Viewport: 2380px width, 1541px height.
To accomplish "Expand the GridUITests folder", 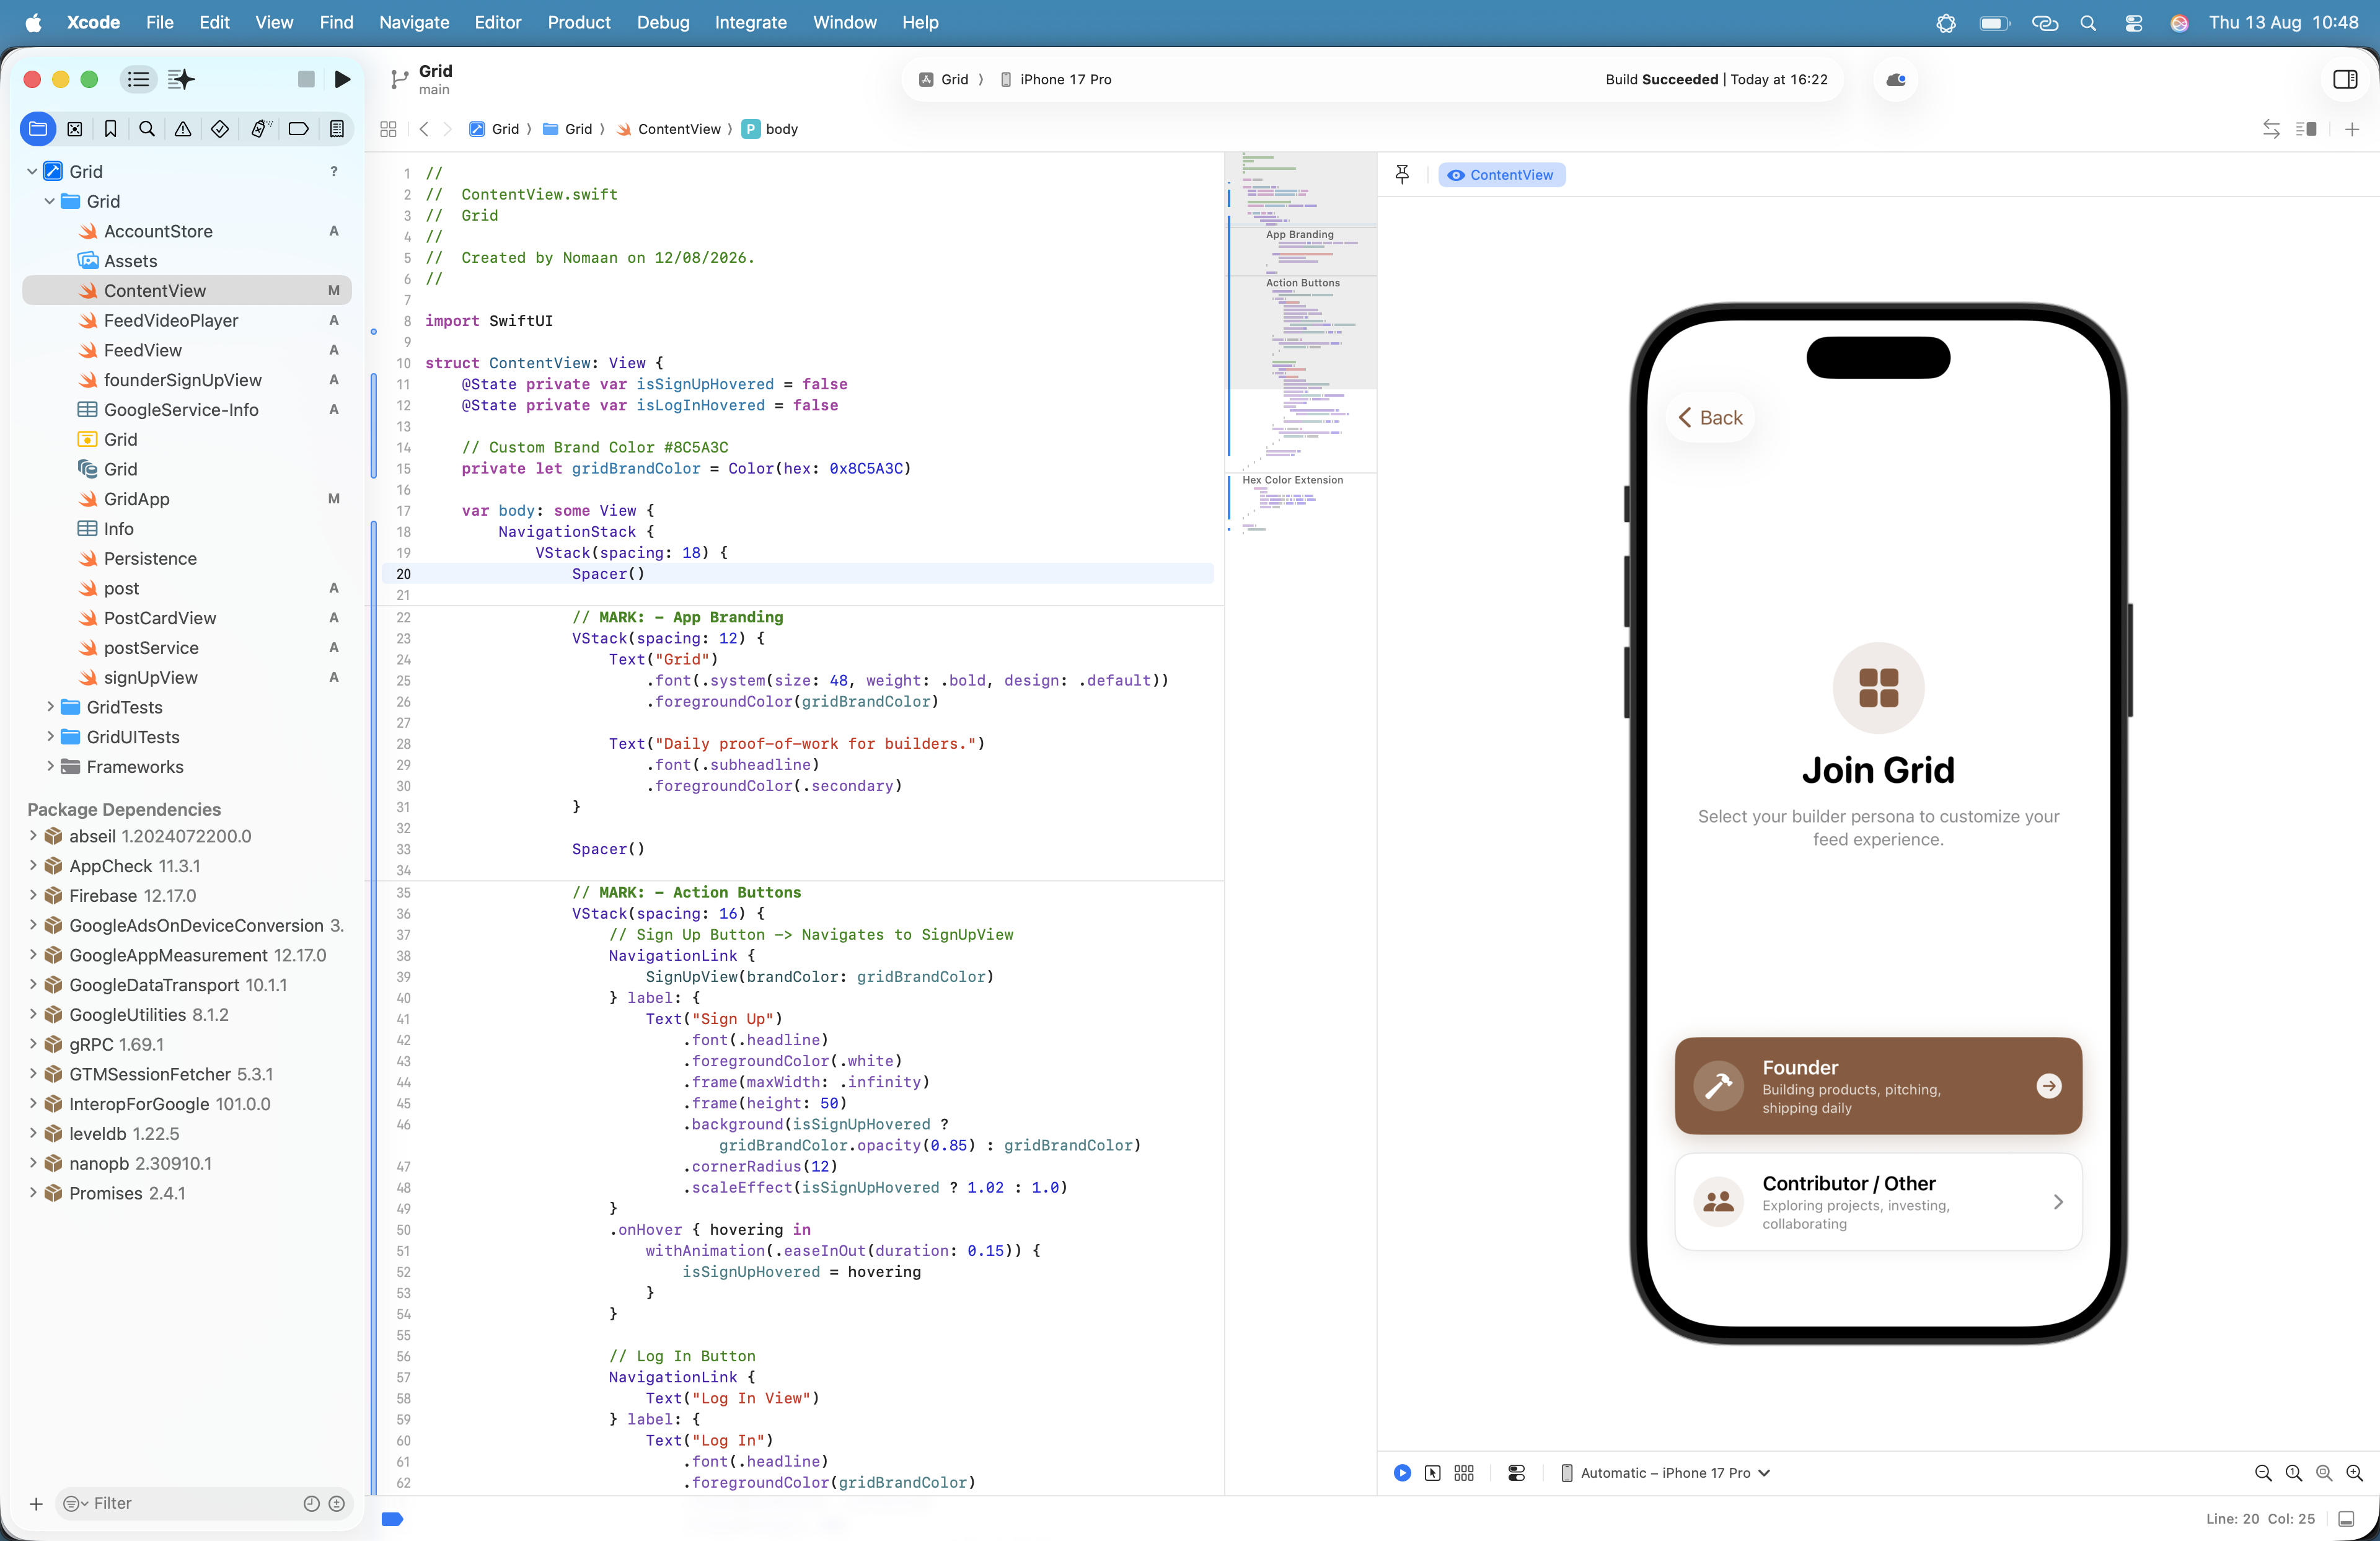I will pos(50,737).
